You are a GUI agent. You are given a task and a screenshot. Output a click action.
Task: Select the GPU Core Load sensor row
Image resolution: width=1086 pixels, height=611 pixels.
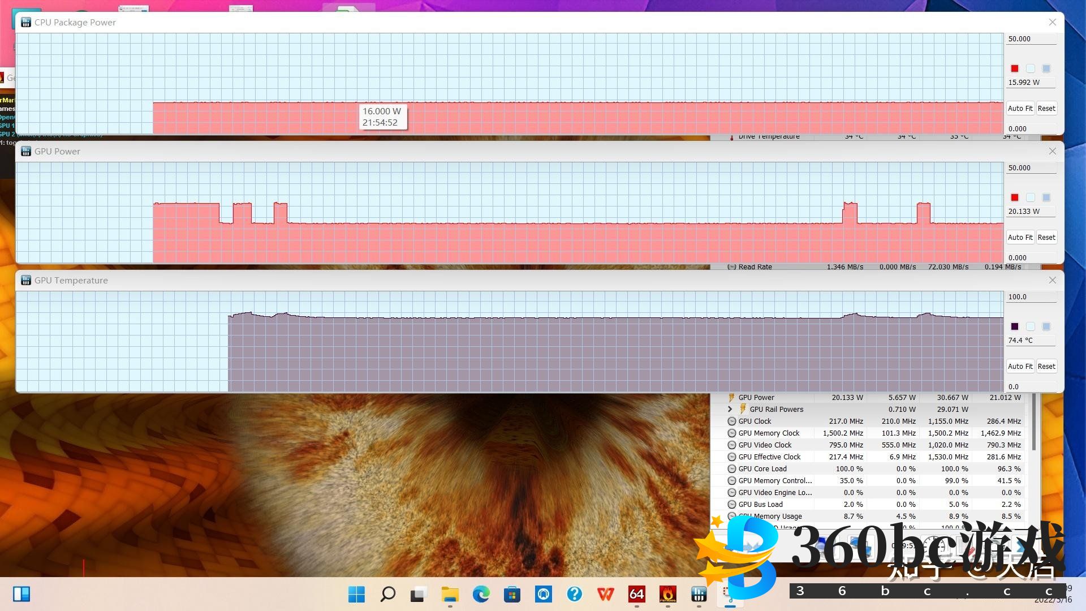pyautogui.click(x=762, y=469)
